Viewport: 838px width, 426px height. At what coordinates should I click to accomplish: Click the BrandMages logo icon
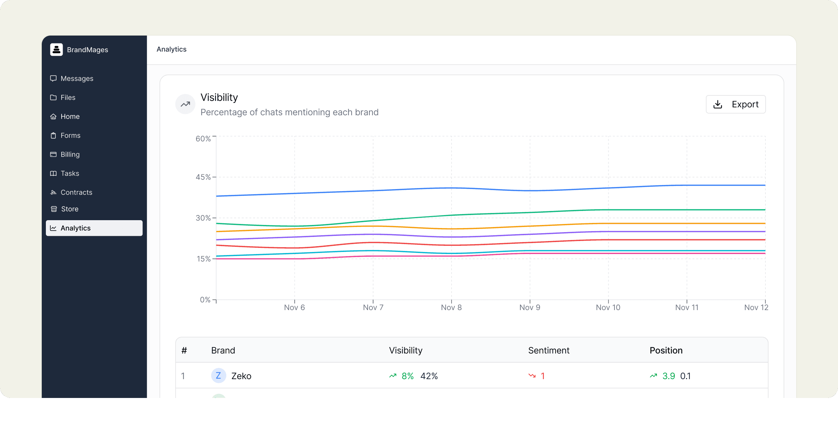click(56, 50)
